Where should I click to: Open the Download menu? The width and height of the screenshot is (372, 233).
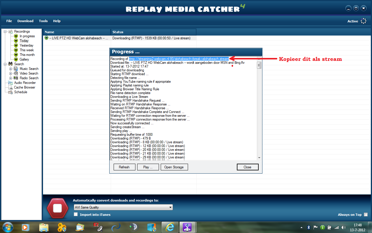click(x=25, y=21)
